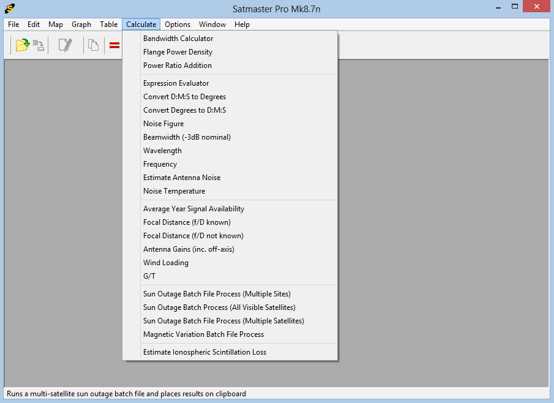
Task: Select the Frequency menu entry
Action: pos(230,164)
